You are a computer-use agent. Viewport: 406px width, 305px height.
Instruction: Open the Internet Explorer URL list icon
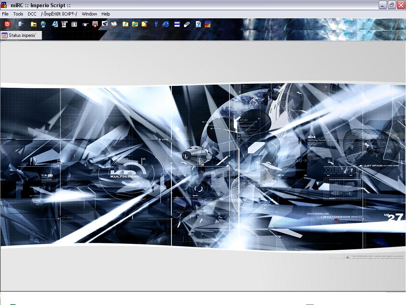166,24
